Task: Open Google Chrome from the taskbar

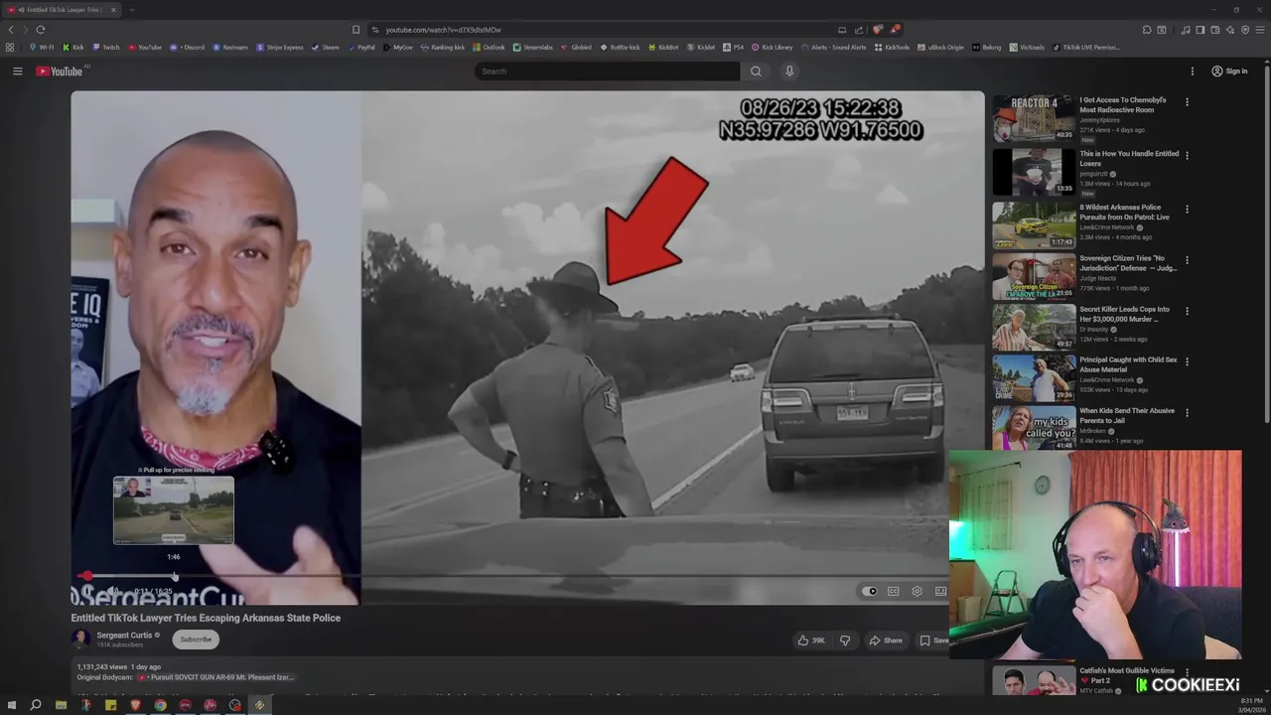Action: click(x=160, y=705)
